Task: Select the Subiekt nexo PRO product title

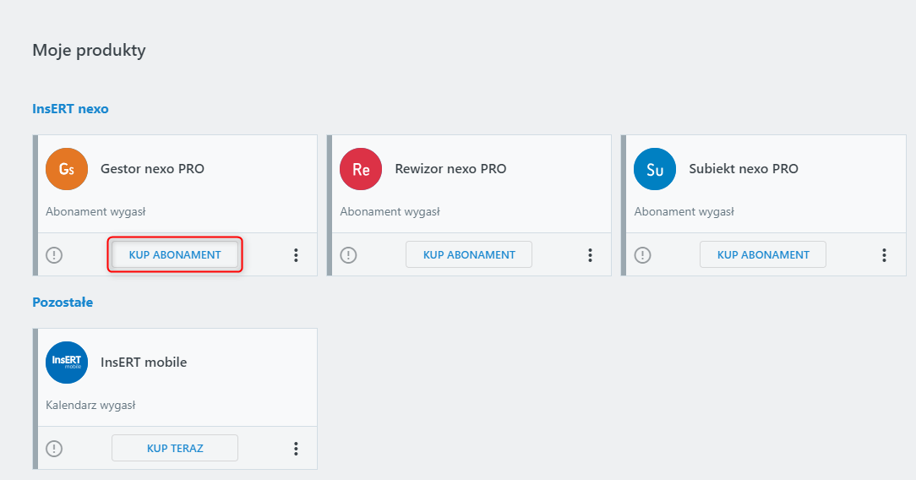Action: pyautogui.click(x=744, y=169)
